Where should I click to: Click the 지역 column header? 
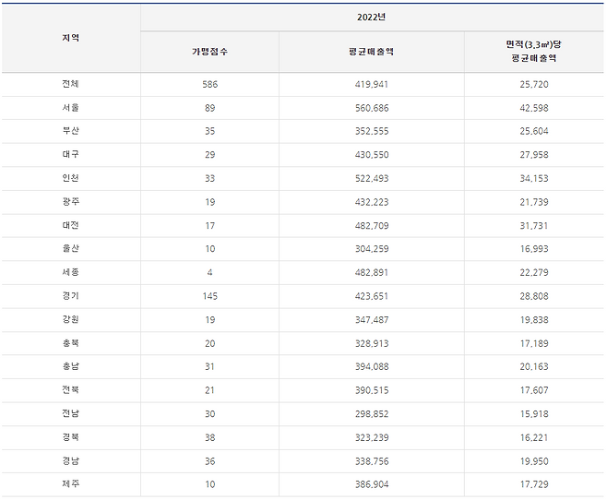coord(70,38)
